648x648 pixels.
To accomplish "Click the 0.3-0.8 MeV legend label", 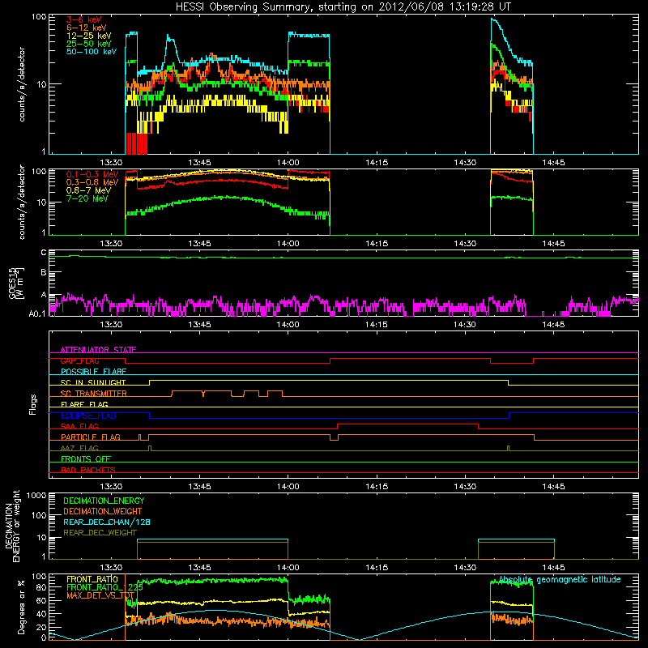I will 92,182.
